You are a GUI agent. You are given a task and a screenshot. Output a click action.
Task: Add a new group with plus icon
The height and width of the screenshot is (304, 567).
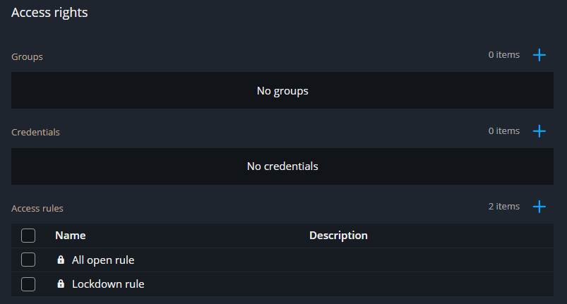[539, 55]
